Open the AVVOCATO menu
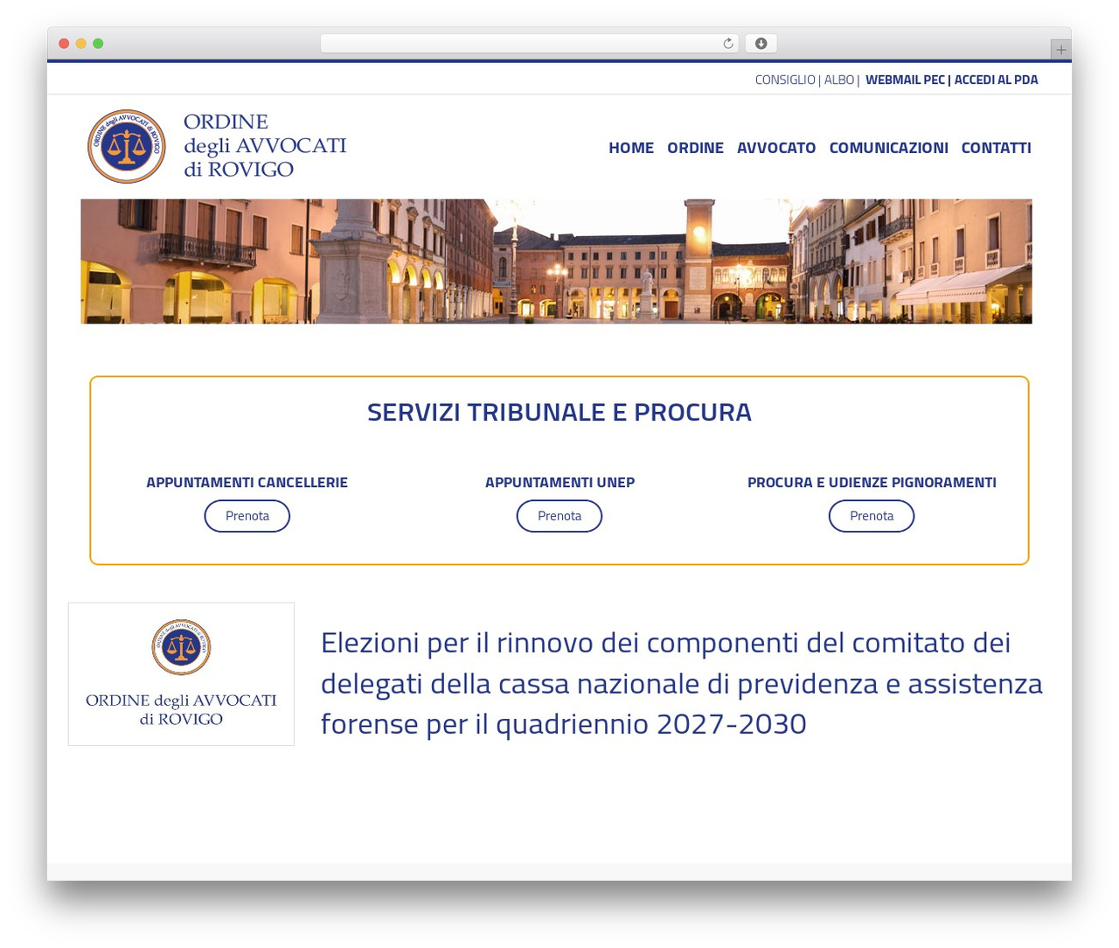This screenshot has width=1119, height=948. pyautogui.click(x=776, y=148)
